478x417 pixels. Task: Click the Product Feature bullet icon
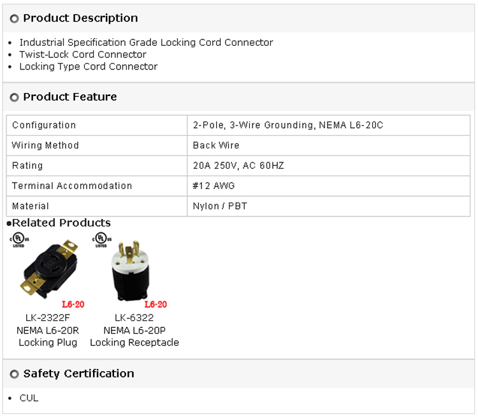pyautogui.click(x=15, y=98)
